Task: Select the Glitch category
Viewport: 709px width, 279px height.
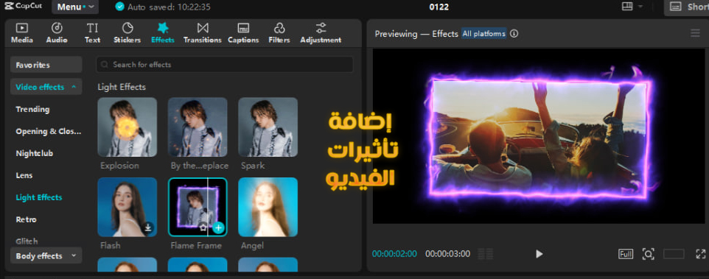Action: [x=27, y=241]
